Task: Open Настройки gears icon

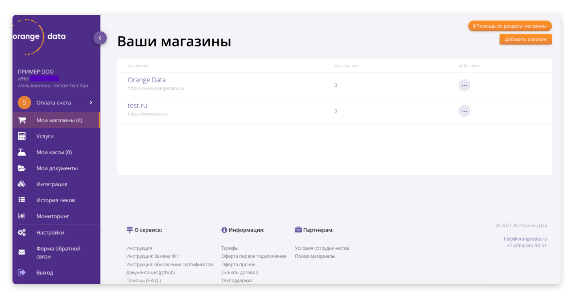Action: [22, 232]
